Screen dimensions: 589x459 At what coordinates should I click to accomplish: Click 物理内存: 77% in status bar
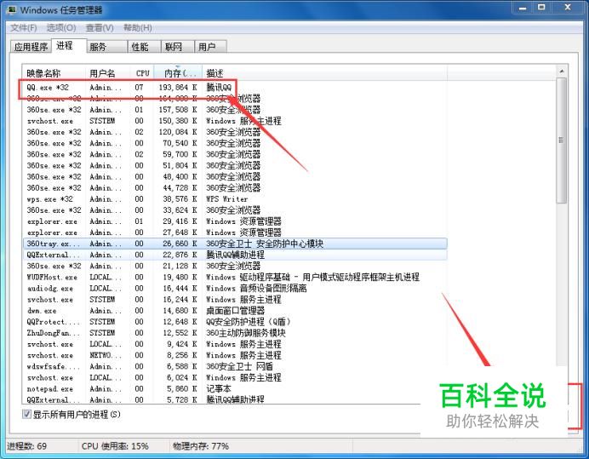pos(201,446)
